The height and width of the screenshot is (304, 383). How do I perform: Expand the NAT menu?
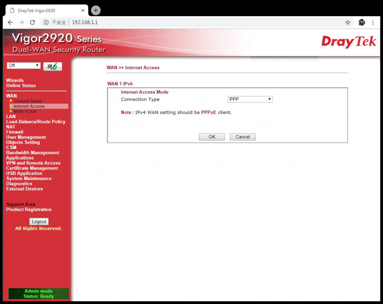click(10, 127)
